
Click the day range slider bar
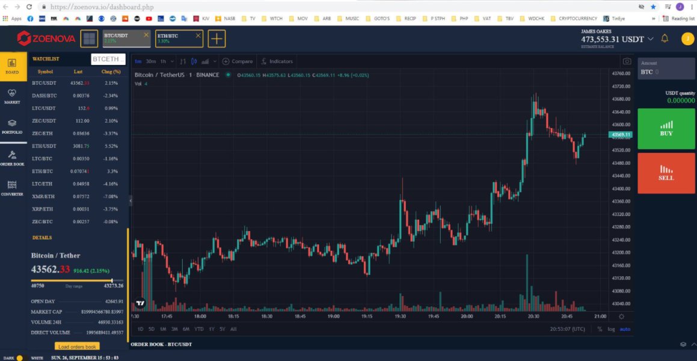tap(78, 280)
